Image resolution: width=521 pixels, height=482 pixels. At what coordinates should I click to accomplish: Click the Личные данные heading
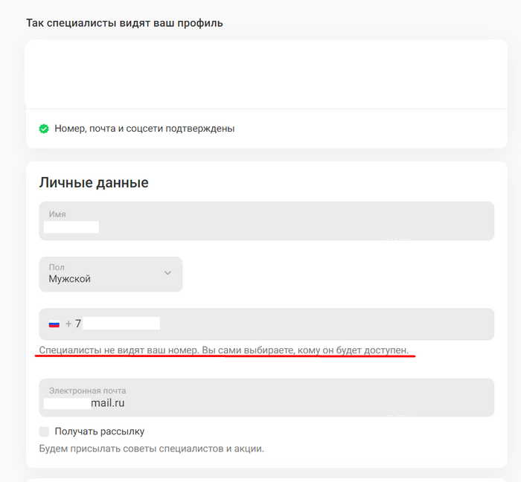point(94,183)
